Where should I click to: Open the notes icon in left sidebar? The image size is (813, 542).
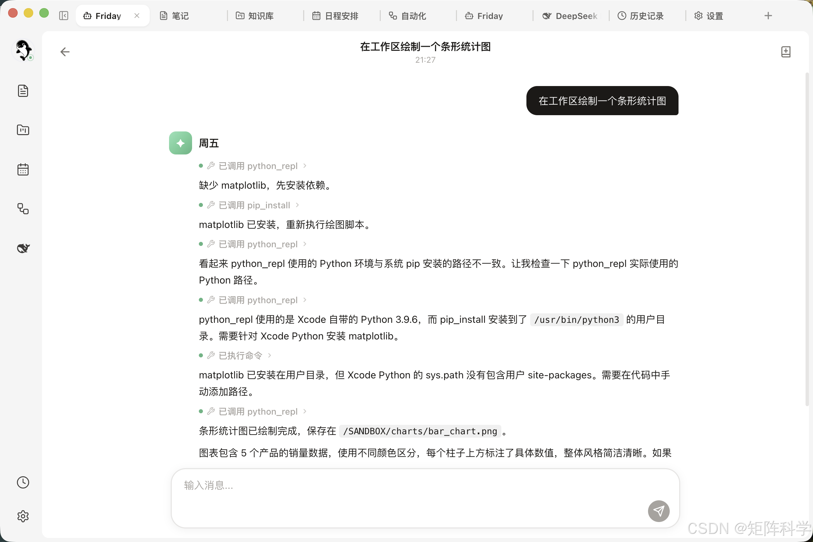(x=23, y=91)
